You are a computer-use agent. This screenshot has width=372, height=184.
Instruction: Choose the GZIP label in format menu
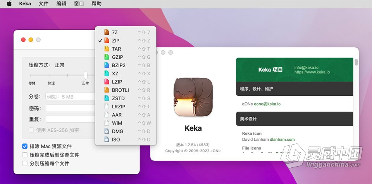coord(117,57)
